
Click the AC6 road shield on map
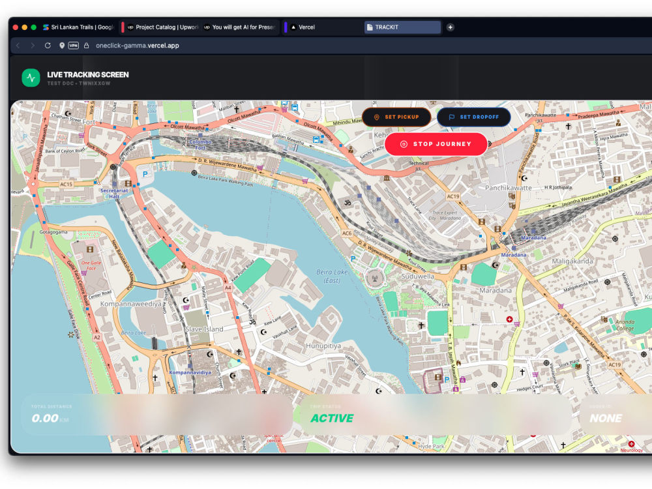click(x=347, y=233)
